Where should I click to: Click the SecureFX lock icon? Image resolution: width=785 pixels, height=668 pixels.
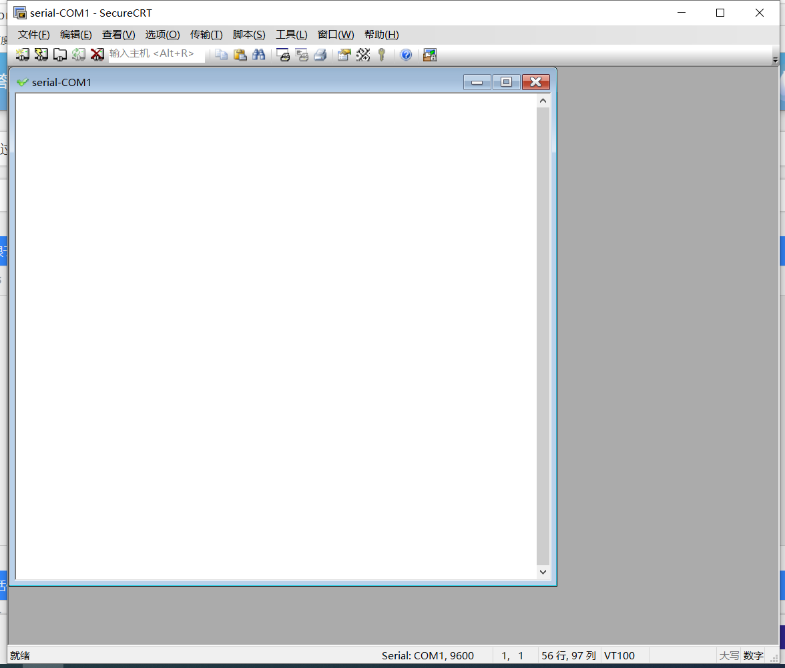click(x=430, y=55)
